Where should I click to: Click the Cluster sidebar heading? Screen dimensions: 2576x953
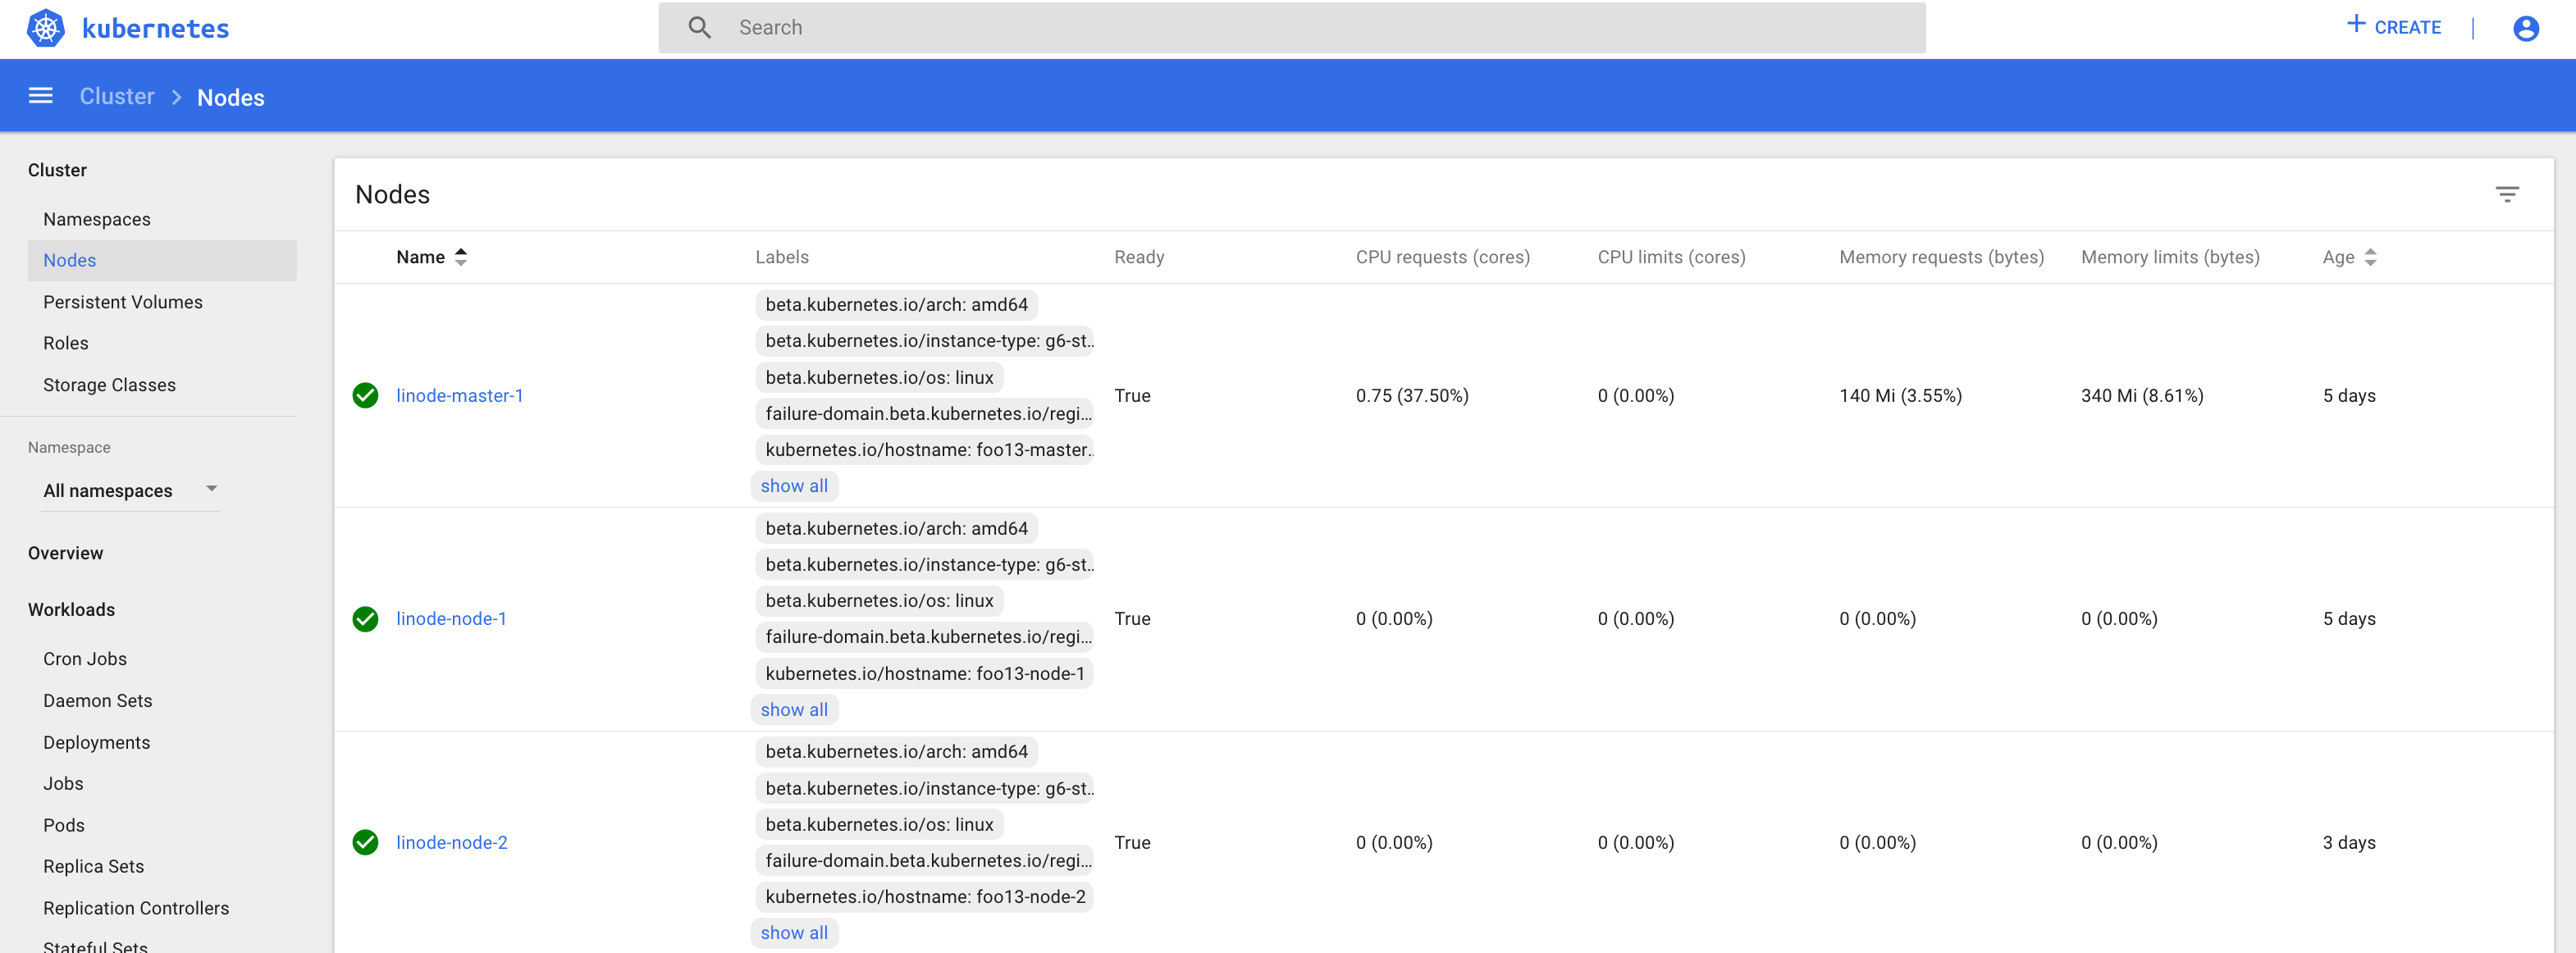coord(58,170)
